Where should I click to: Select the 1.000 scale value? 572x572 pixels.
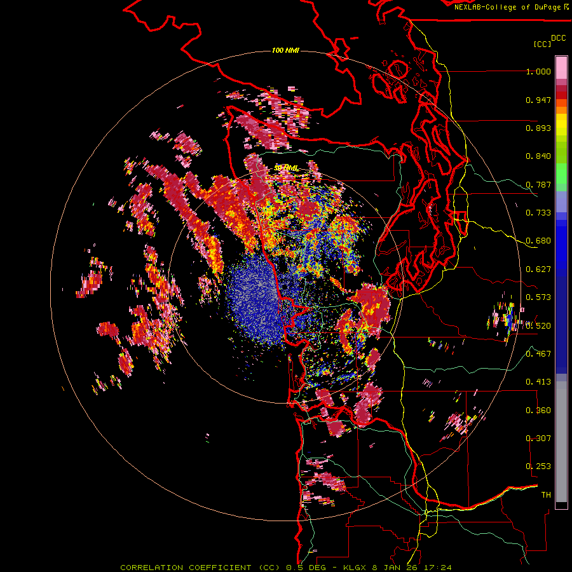[538, 71]
